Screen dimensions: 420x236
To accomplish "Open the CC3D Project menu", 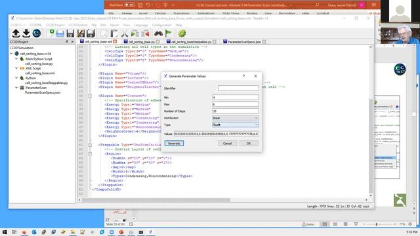I will coord(55,25).
